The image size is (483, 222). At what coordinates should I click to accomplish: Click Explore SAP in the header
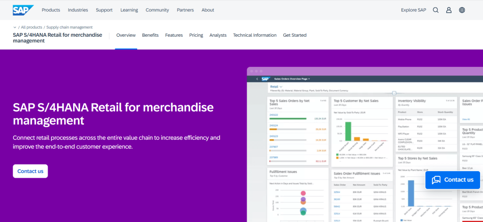[x=413, y=10]
